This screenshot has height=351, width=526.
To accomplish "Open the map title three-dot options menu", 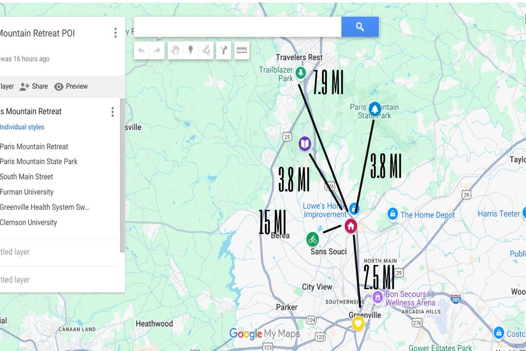I will [115, 33].
